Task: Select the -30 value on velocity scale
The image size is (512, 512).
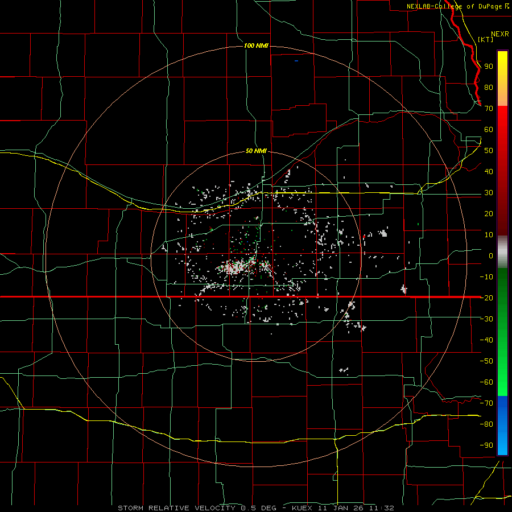Action: point(486,319)
